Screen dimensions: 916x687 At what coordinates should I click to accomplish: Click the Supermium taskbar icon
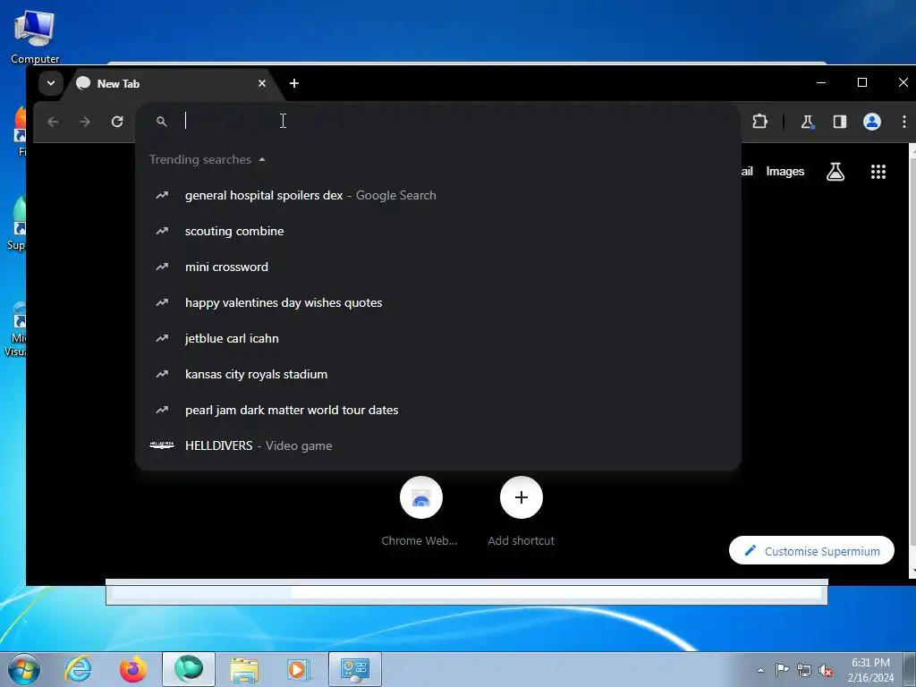pyautogui.click(x=189, y=669)
